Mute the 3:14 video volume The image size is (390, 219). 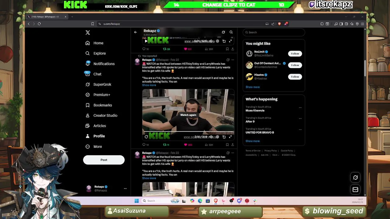click(211, 137)
